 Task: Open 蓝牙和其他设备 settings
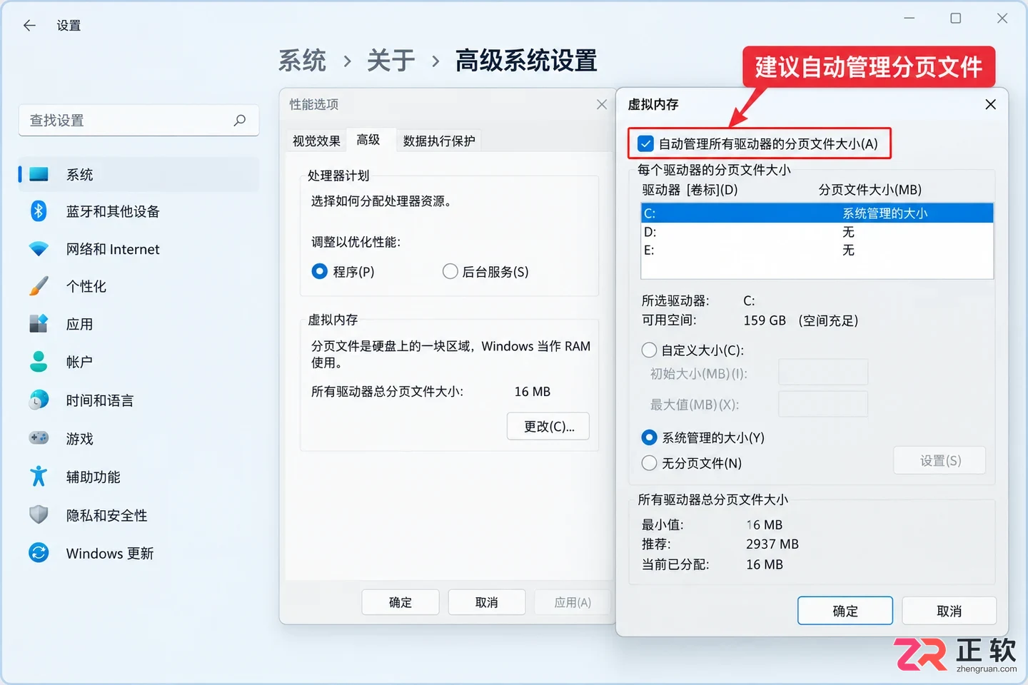(113, 211)
